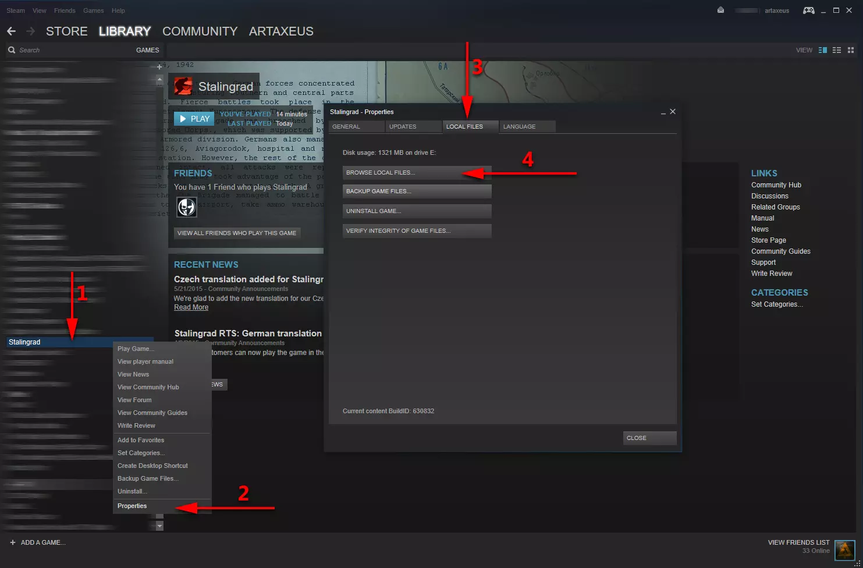Image resolution: width=863 pixels, height=568 pixels.
Task: Select Stalingrad in the games list
Action: [x=80, y=342]
